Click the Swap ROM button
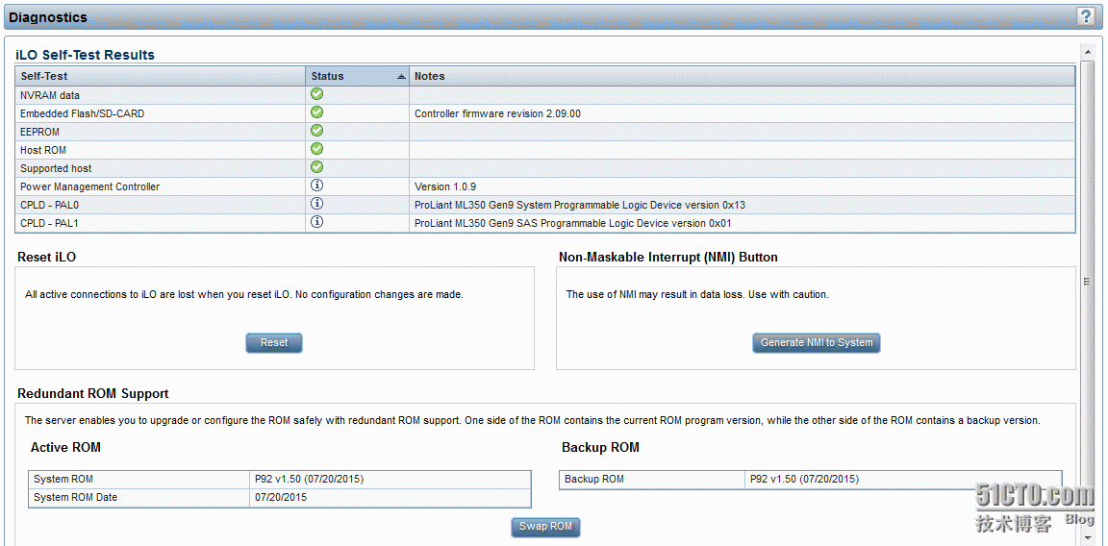Image resolution: width=1108 pixels, height=546 pixels. [546, 527]
